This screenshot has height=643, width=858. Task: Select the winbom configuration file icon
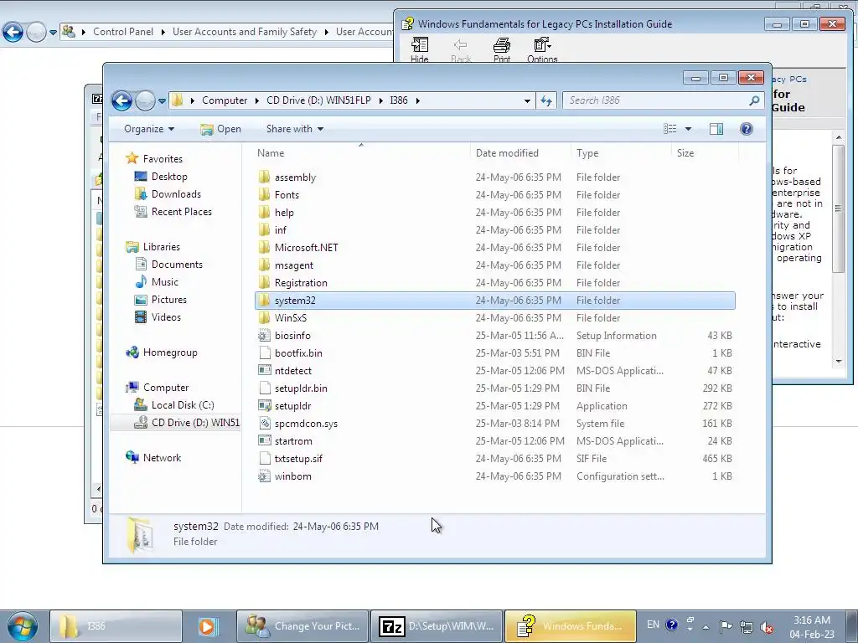coord(264,476)
